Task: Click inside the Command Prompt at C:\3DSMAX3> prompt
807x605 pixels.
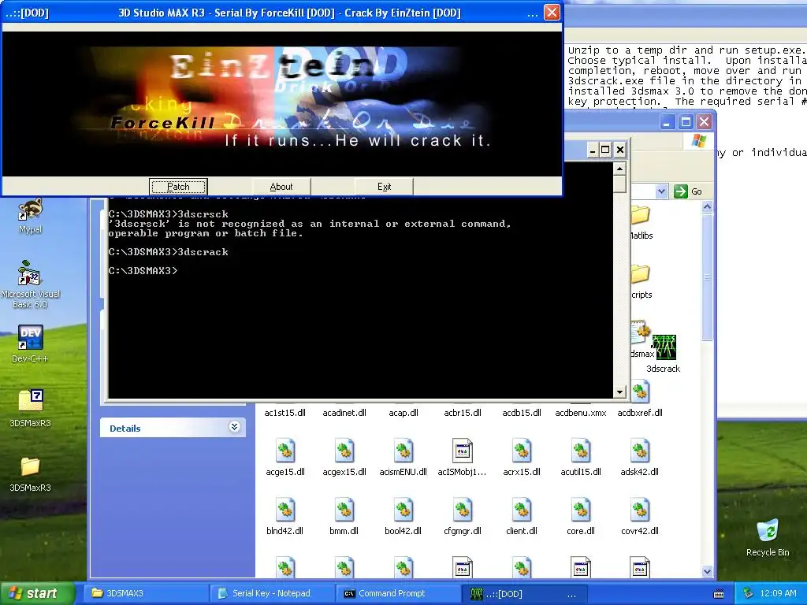Action: click(x=143, y=271)
